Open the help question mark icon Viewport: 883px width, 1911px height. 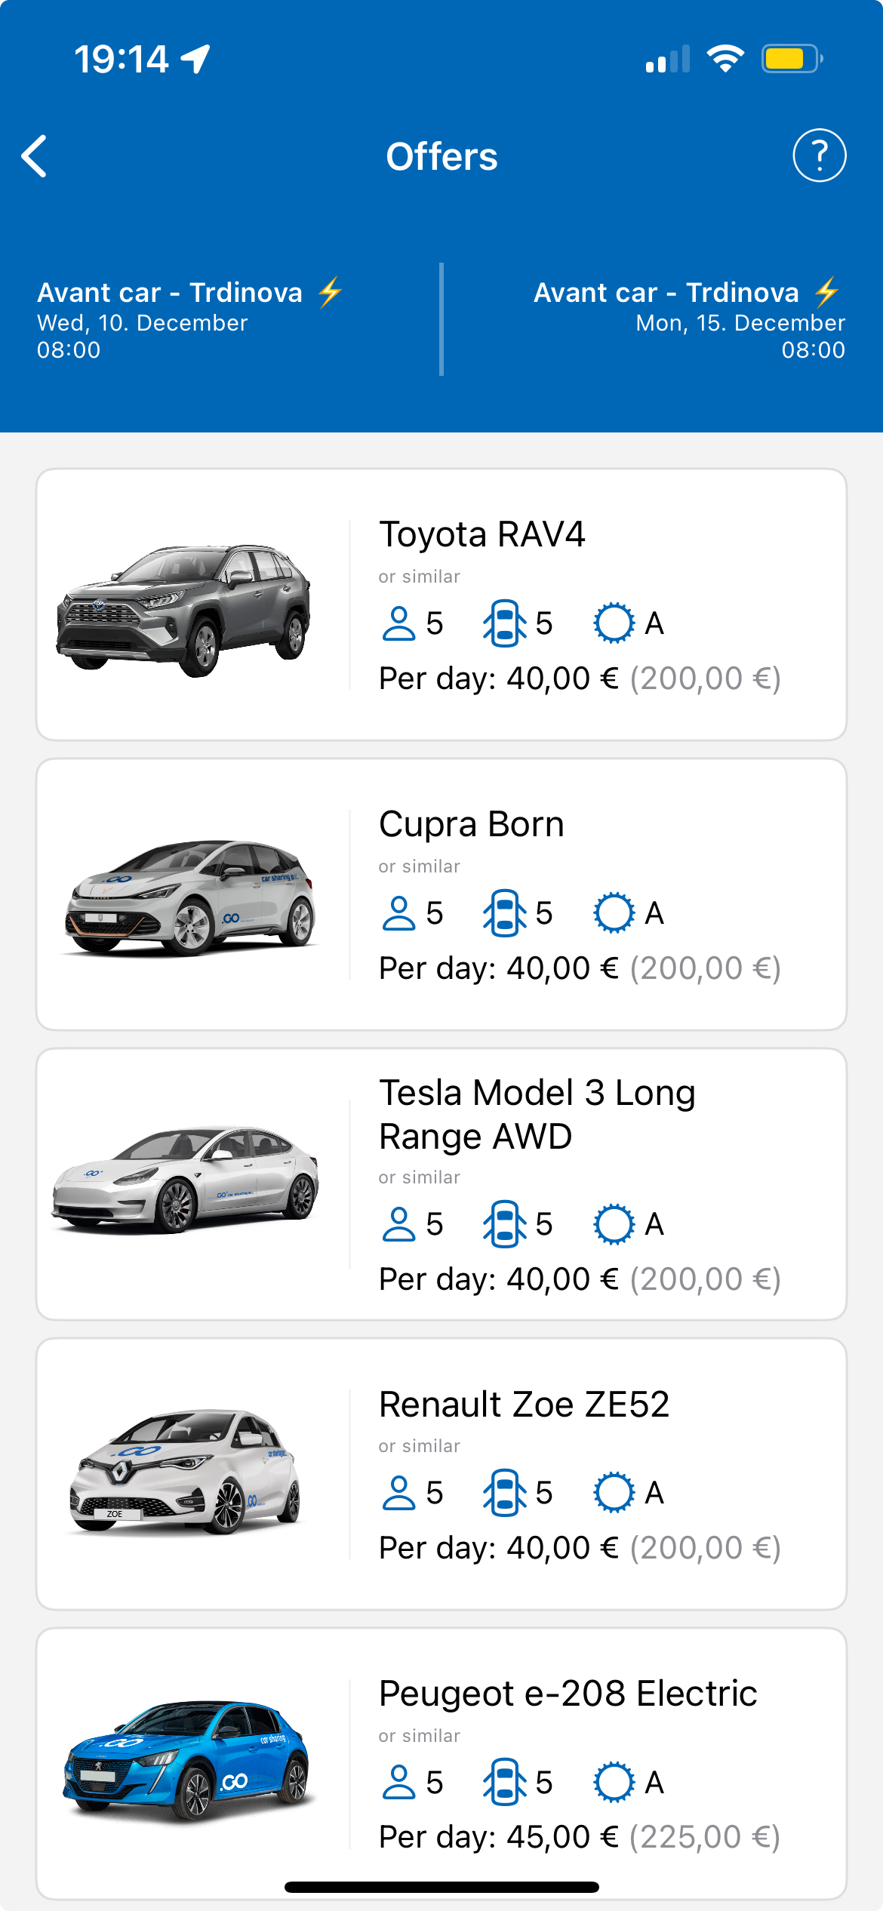click(819, 156)
